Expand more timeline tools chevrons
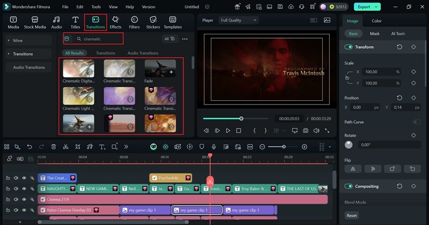The width and height of the screenshot is (429, 225). coord(126,147)
